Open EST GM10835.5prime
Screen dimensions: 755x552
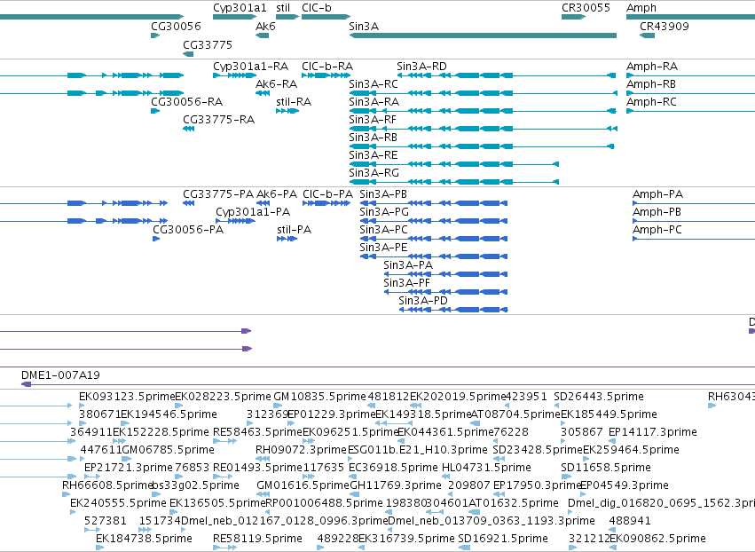point(319,397)
